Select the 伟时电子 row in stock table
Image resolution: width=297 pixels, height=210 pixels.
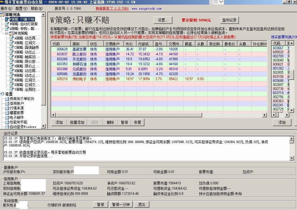coord(79,79)
